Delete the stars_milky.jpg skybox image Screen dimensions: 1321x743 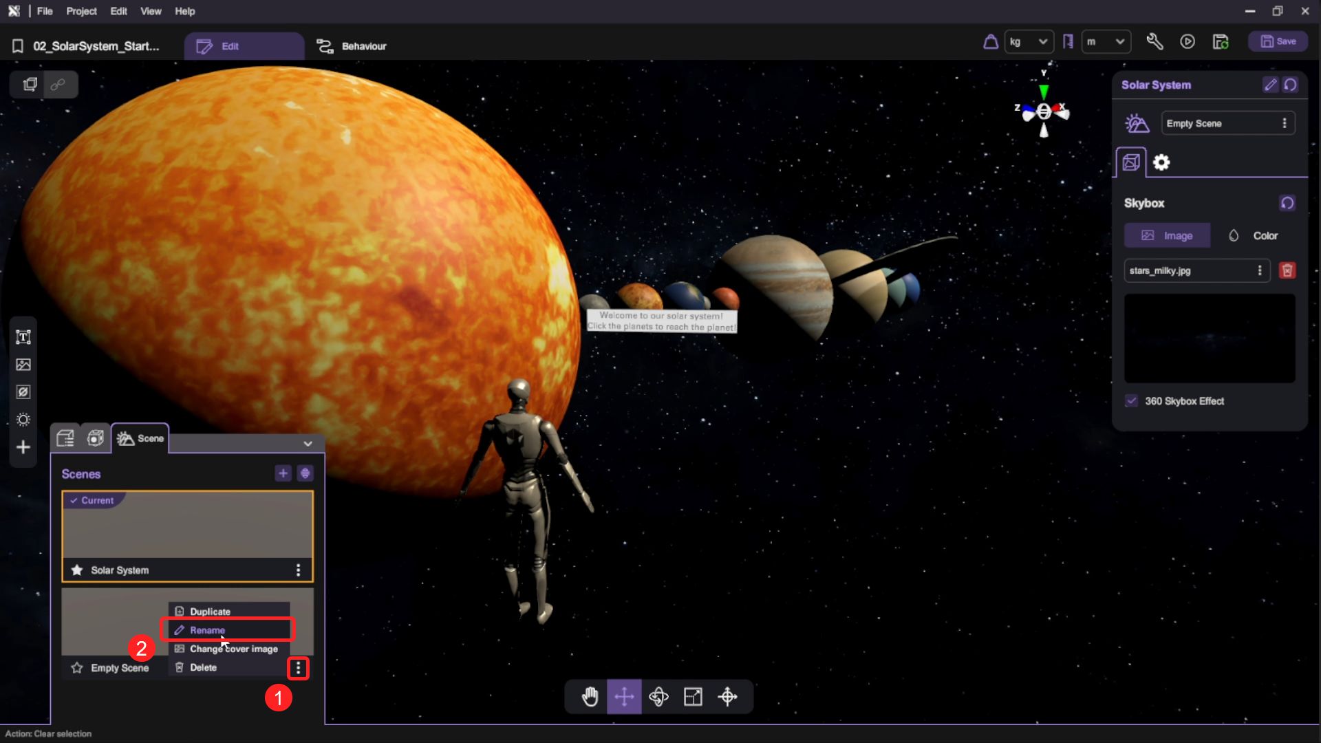1287,270
